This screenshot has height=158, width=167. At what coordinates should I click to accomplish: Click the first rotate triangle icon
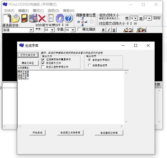point(126,30)
